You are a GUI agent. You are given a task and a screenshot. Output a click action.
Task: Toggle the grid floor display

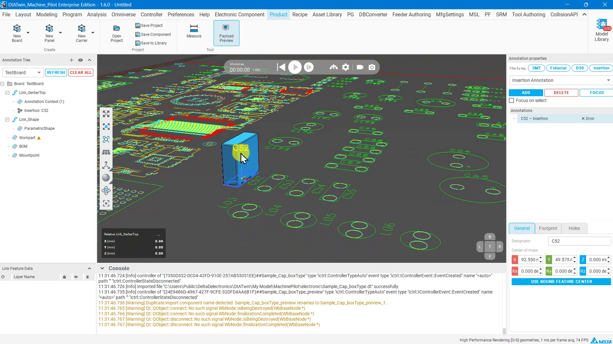point(106,152)
